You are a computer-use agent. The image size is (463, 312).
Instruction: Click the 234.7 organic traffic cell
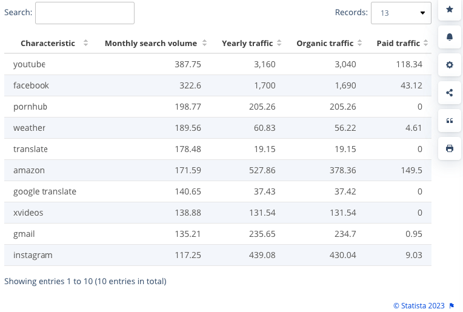click(x=345, y=234)
